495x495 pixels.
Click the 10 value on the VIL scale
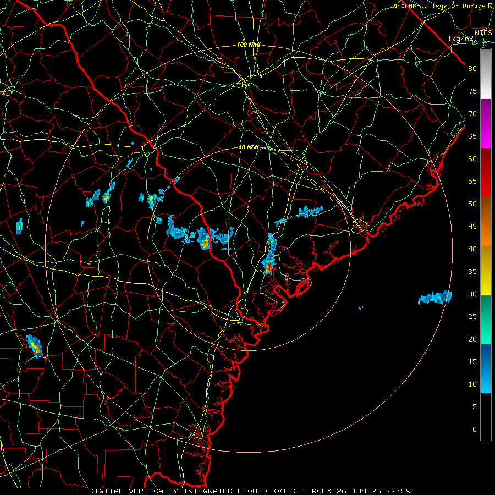(x=472, y=384)
